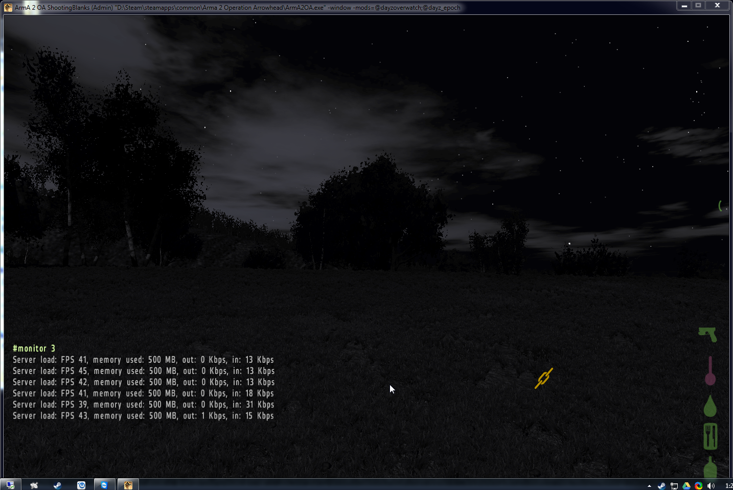Click the green bottle thirst indicator
The width and height of the screenshot is (733, 490).
pos(710,467)
